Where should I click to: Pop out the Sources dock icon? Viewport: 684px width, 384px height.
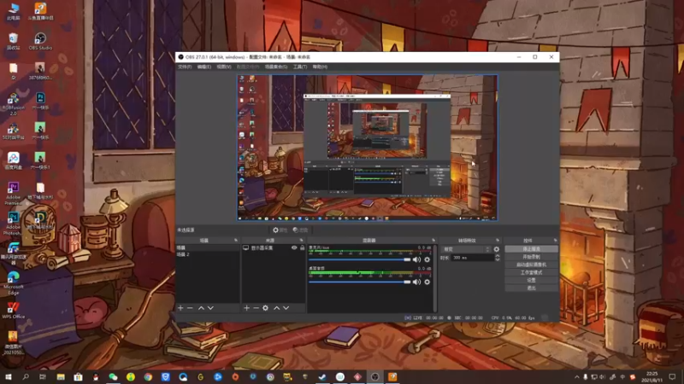[302, 241]
